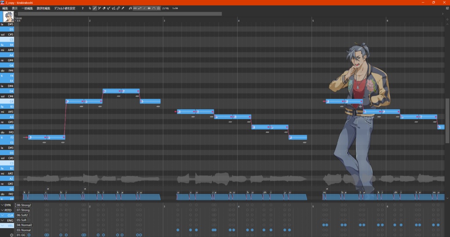Open the 歌詞を編集 menu
450x237 pixels.
point(44,8)
